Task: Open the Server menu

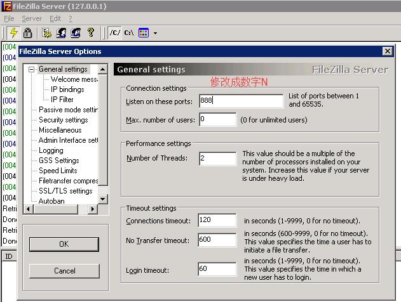Action: coord(32,18)
